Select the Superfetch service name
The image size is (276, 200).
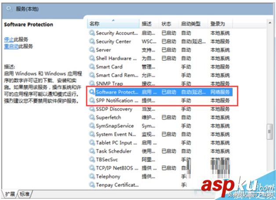[109, 118]
